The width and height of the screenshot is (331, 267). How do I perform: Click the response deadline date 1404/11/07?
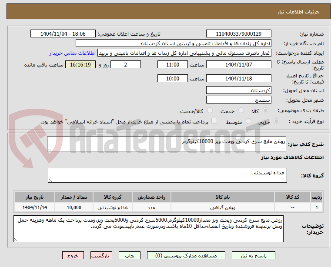tap(238, 65)
